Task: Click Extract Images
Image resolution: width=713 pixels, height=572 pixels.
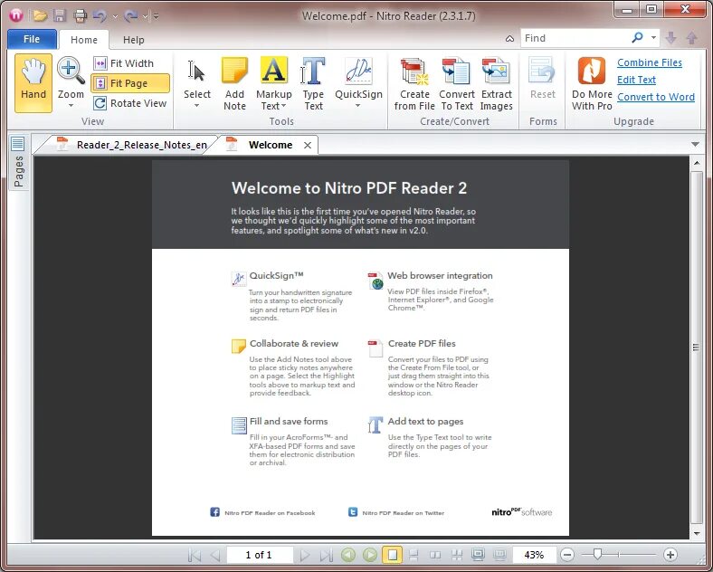Action: tap(497, 83)
